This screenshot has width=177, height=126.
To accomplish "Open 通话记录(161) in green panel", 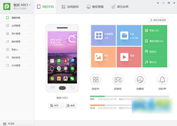I will [x=154, y=41].
